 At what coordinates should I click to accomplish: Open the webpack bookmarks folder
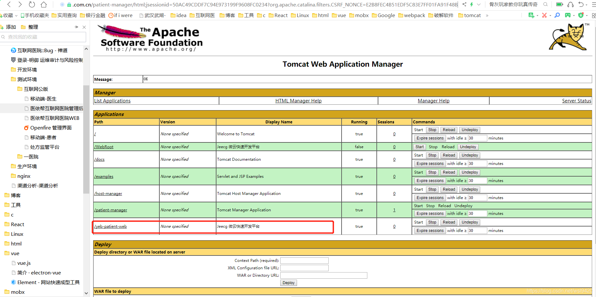412,15
